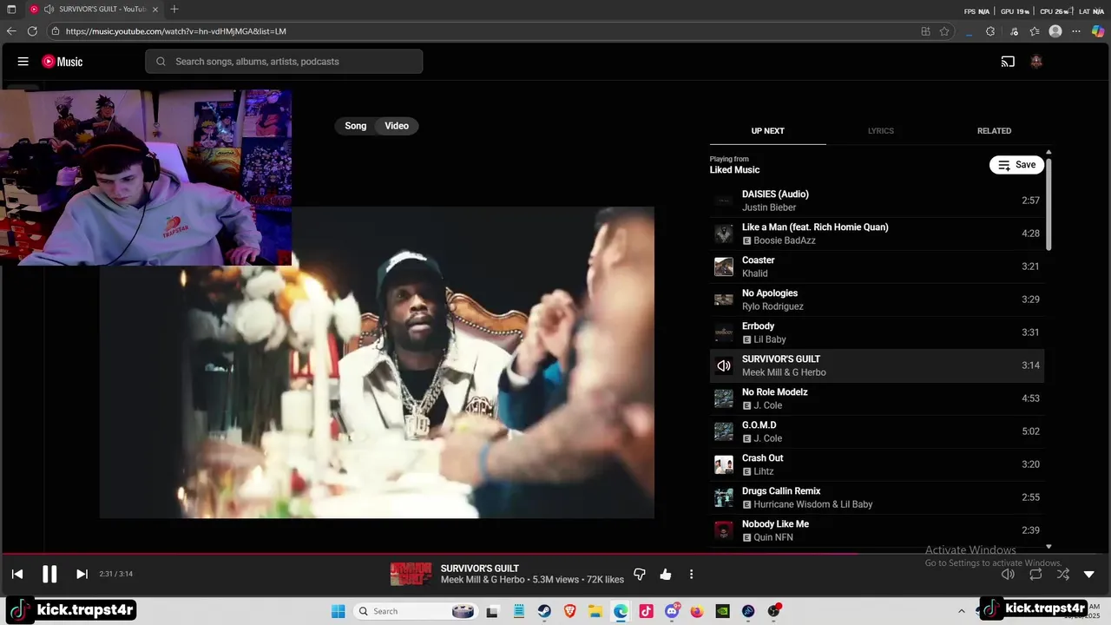
Task: Play Nobody Like Me by Quin NFN
Action: point(877,530)
